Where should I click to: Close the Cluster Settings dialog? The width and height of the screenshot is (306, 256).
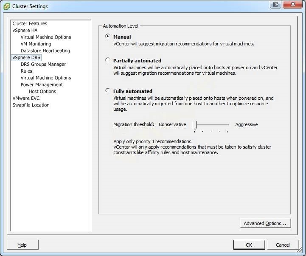click(x=292, y=4)
